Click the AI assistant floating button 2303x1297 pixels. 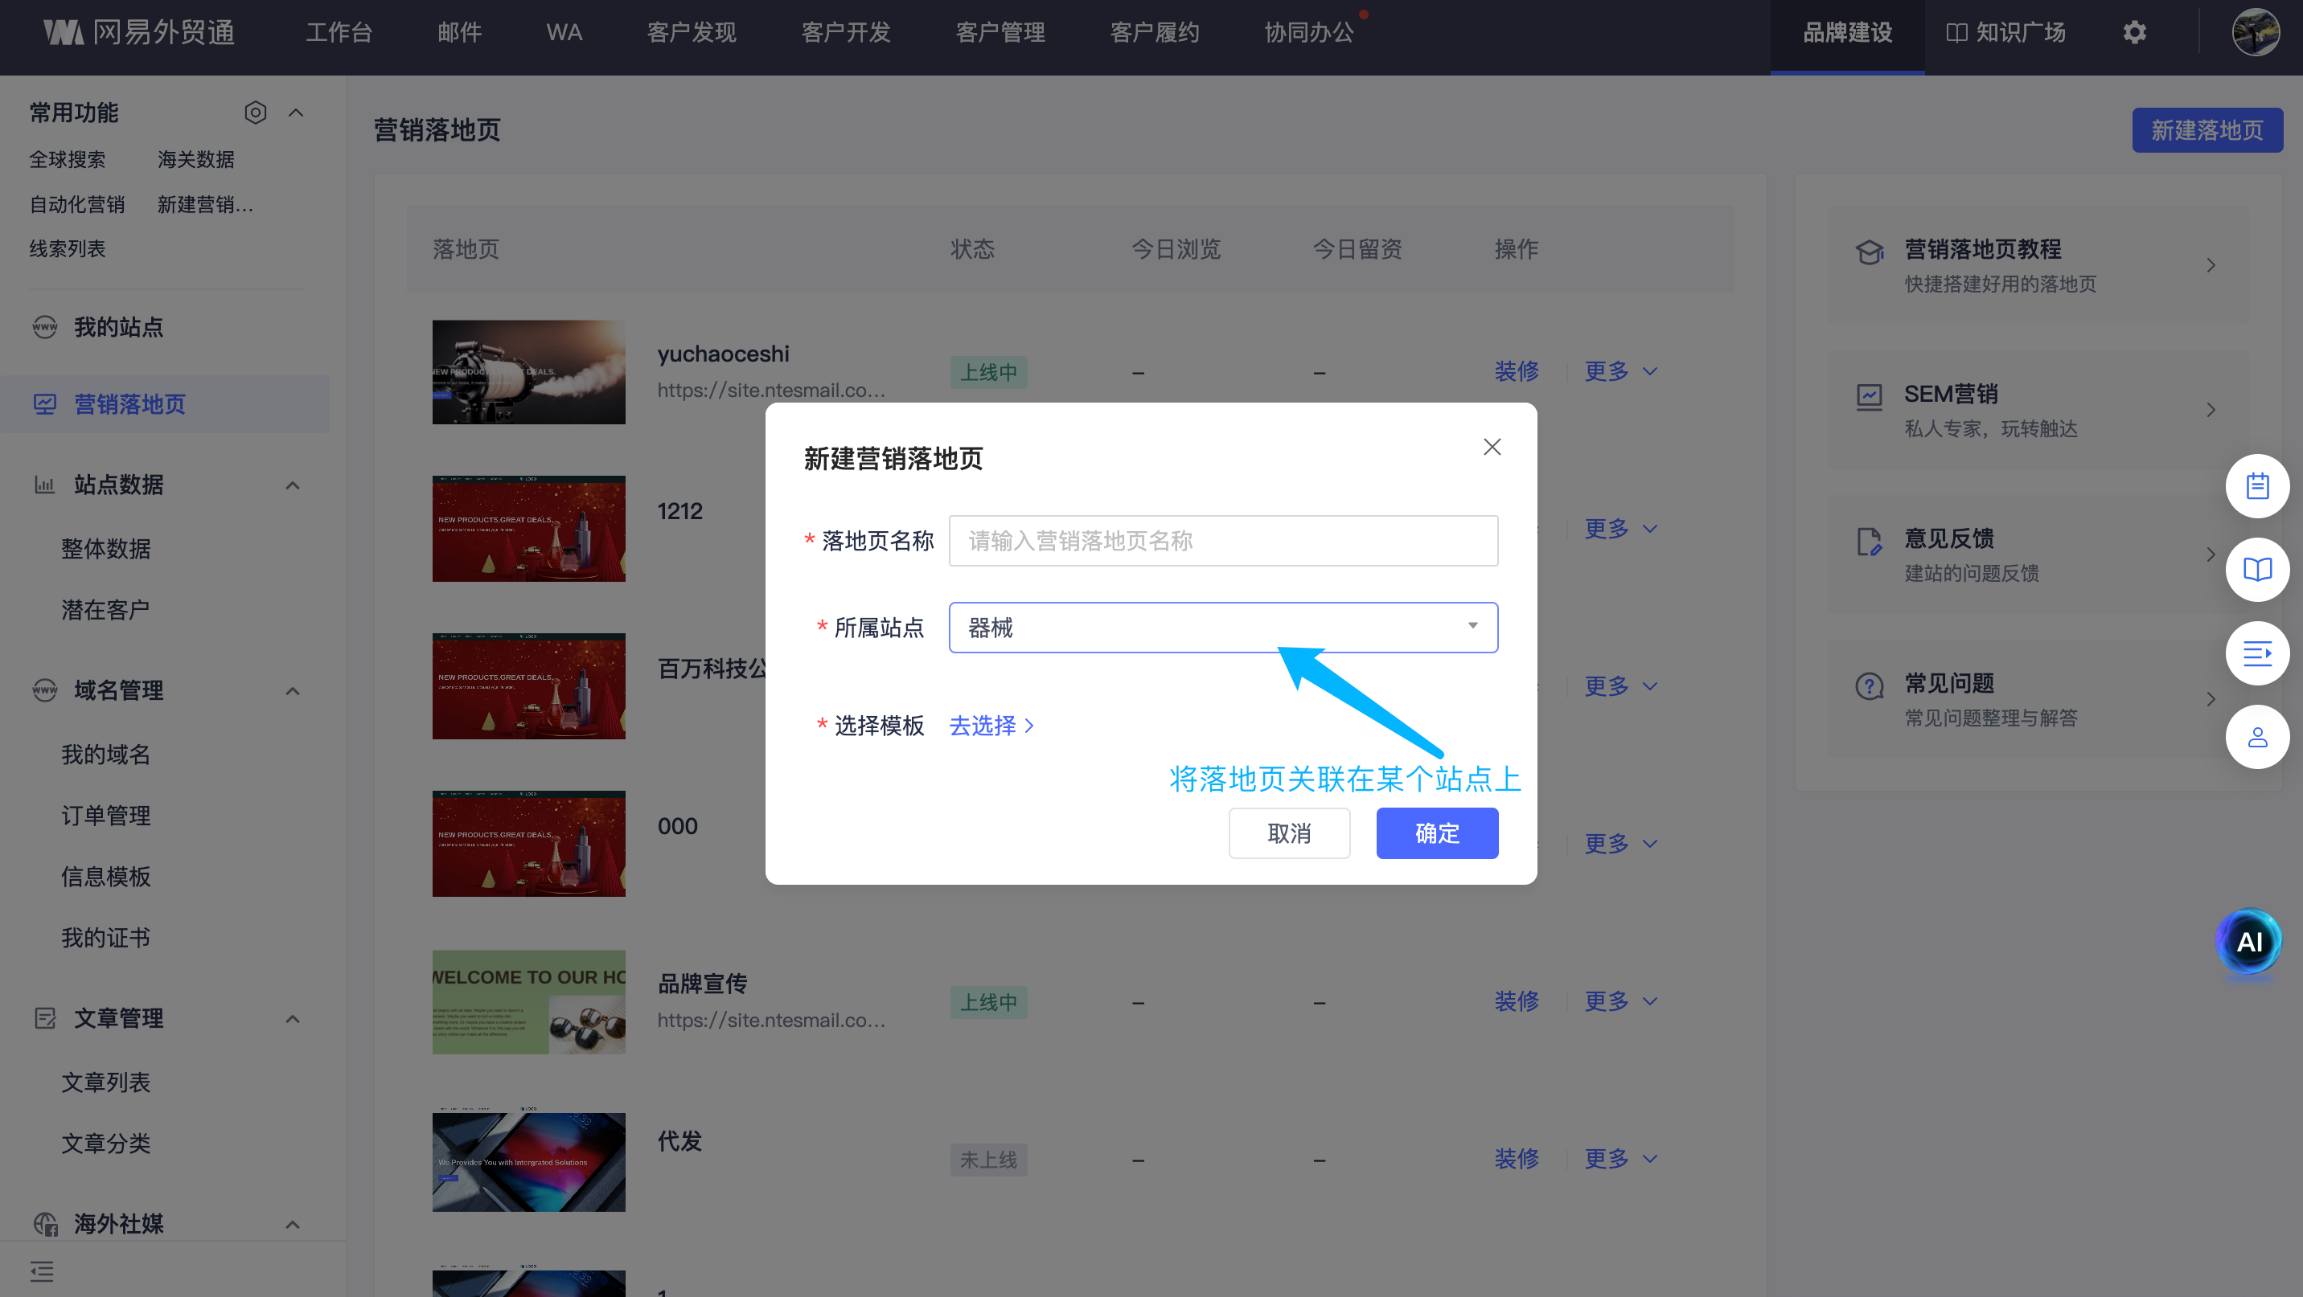pyautogui.click(x=2248, y=942)
